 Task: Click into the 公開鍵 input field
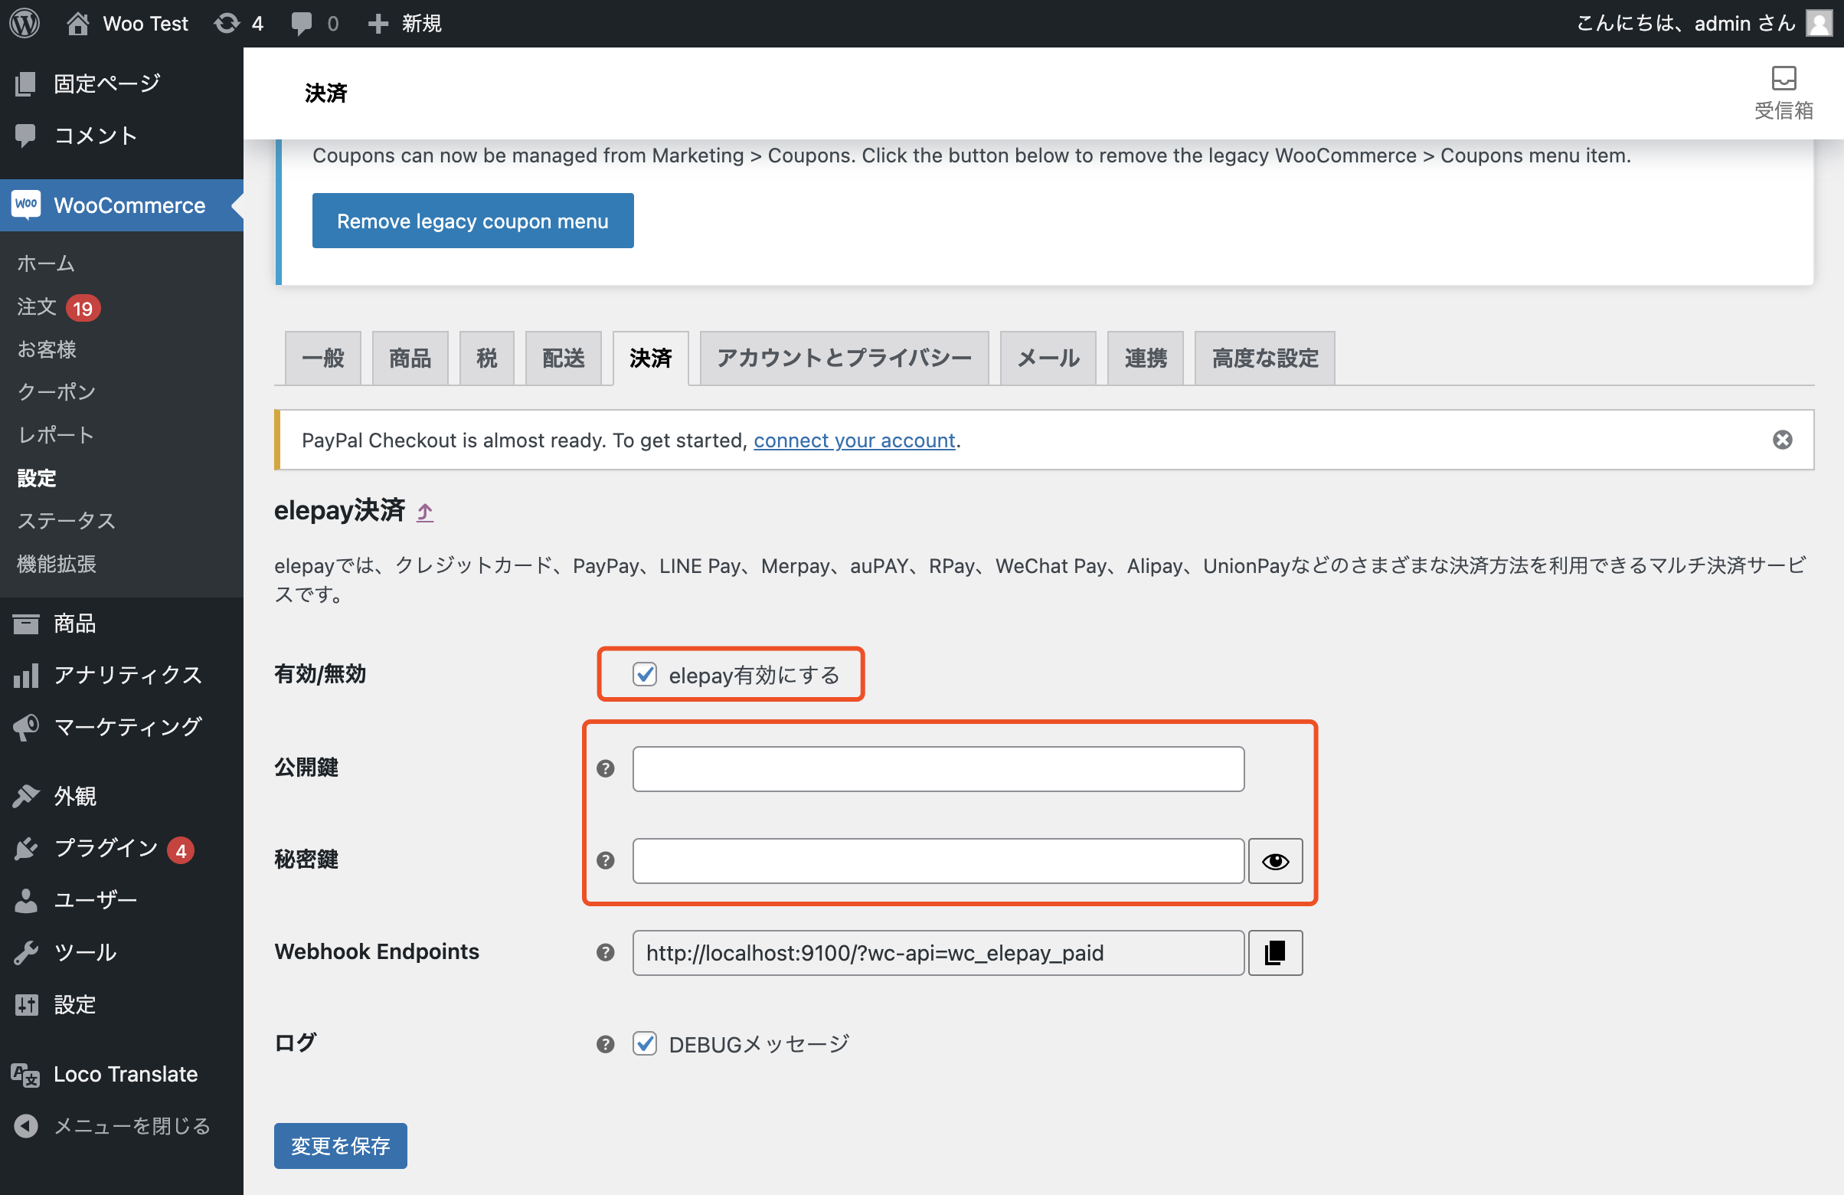click(937, 769)
